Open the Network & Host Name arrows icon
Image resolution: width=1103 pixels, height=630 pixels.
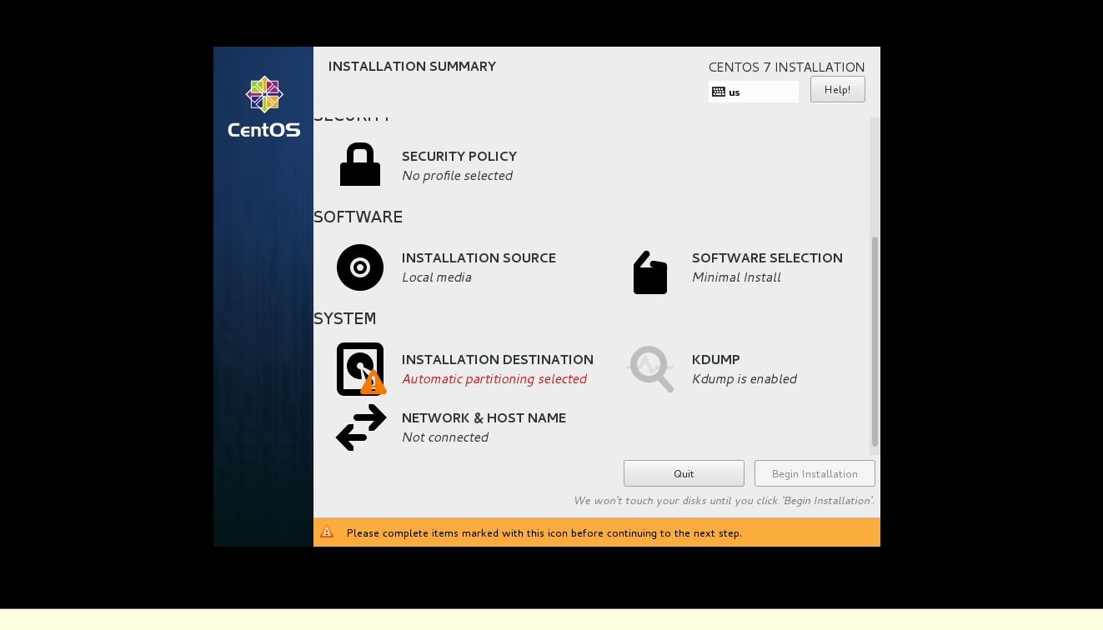359,427
